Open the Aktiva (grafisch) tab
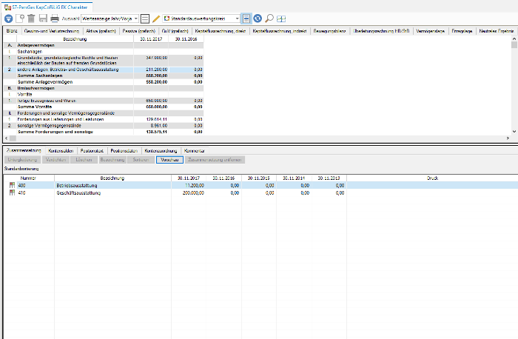 click(101, 31)
